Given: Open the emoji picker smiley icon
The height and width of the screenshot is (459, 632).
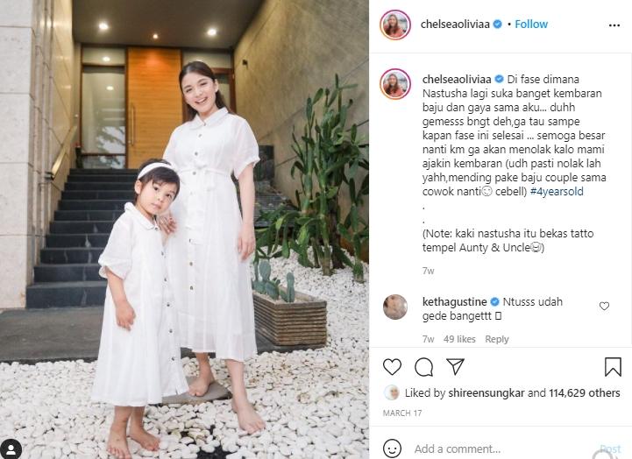Looking at the screenshot, I should click(x=392, y=448).
